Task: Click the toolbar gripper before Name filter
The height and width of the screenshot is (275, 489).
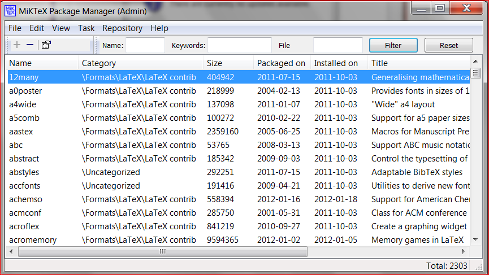Action: click(x=96, y=45)
